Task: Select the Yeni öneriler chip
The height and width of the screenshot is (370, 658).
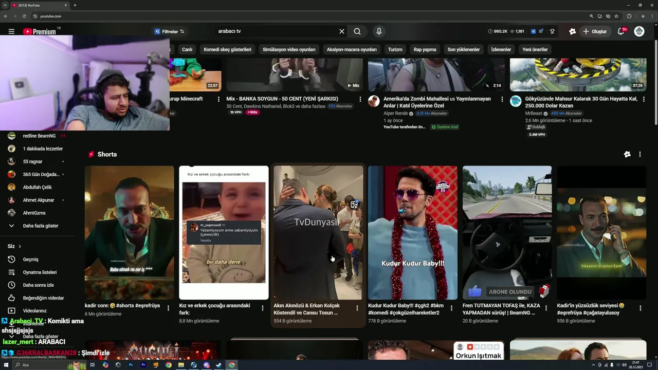Action: 535,49
